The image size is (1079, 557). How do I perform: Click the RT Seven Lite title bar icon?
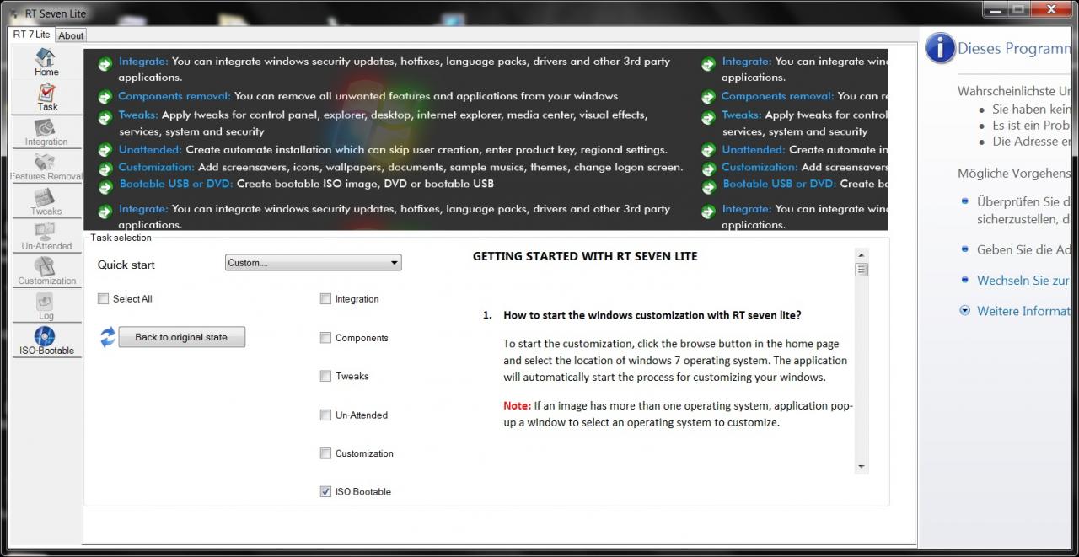tap(13, 13)
